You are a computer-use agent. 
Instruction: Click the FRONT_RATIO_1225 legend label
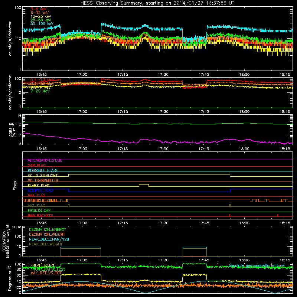point(48,269)
